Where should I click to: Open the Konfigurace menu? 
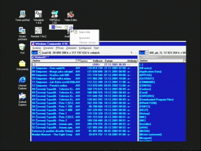[85, 48]
